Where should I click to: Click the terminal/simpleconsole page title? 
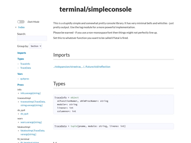pyautogui.click(x=95, y=9)
